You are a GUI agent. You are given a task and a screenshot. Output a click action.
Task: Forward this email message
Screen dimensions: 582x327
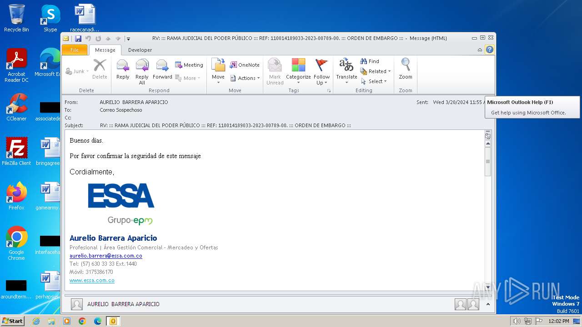tap(162, 70)
